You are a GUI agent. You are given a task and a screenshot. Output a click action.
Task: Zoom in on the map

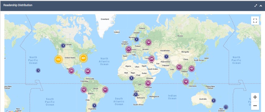click(255, 97)
